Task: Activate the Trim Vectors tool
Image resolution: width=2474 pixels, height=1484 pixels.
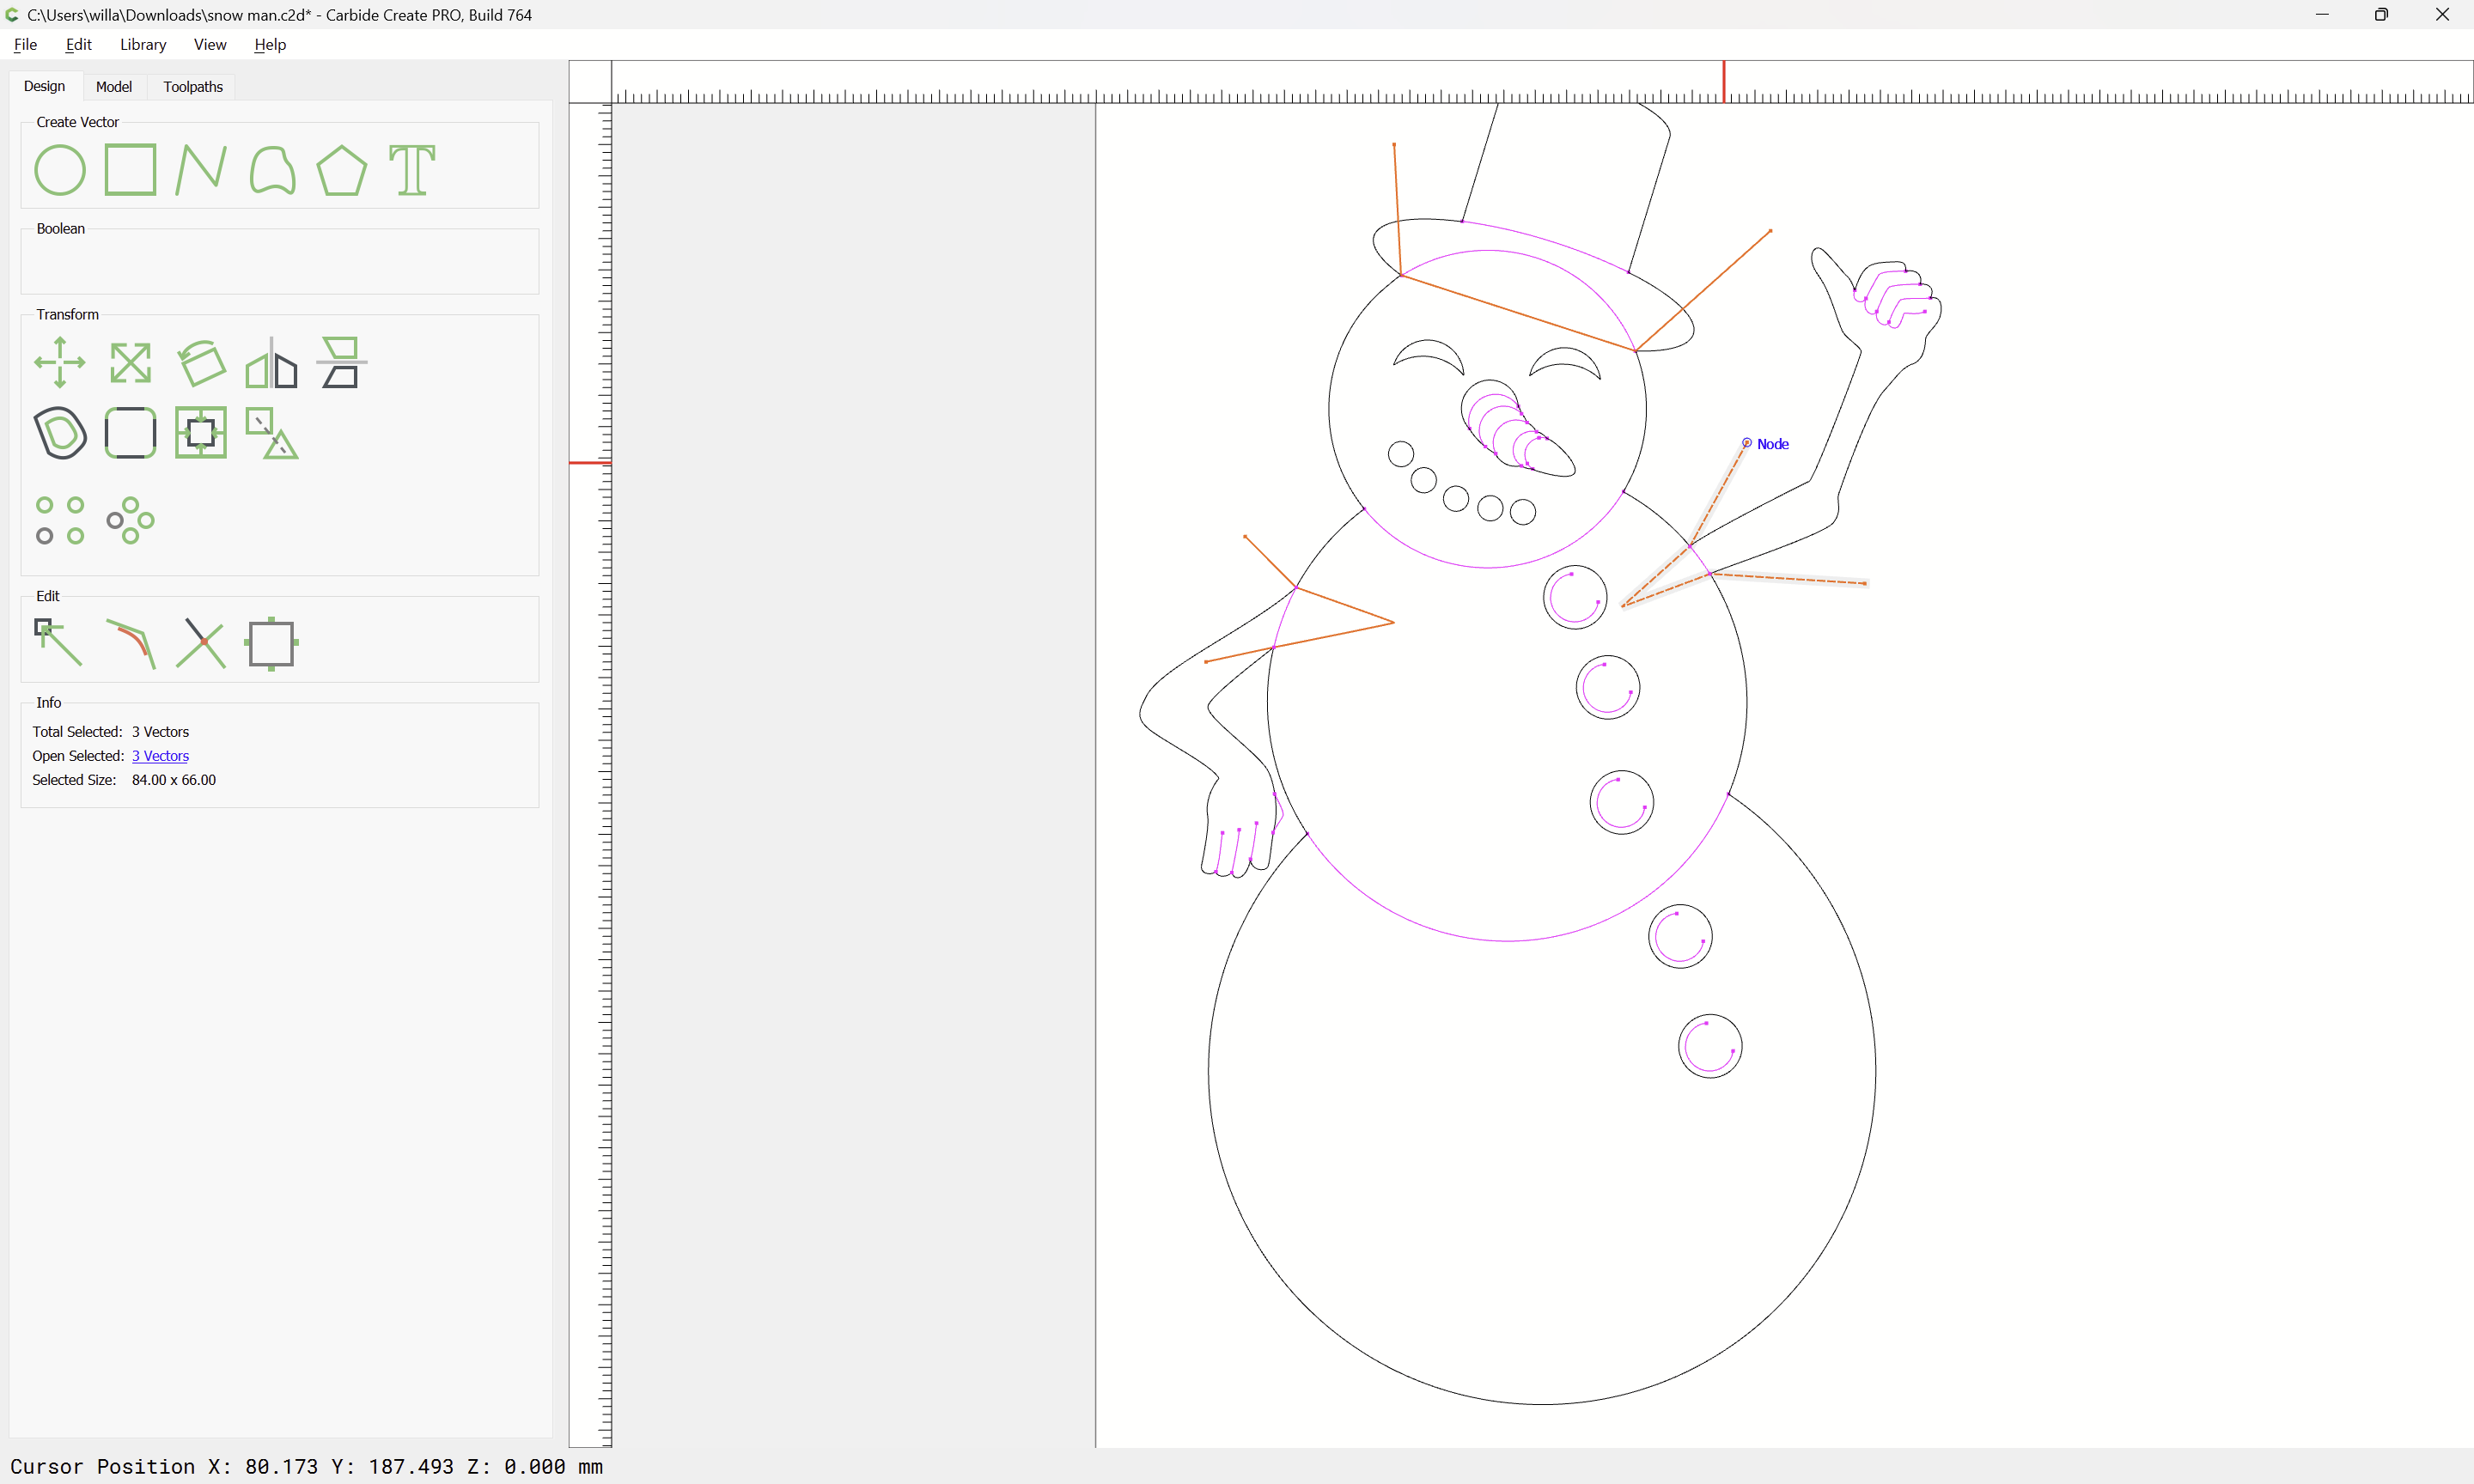Action: point(201,643)
